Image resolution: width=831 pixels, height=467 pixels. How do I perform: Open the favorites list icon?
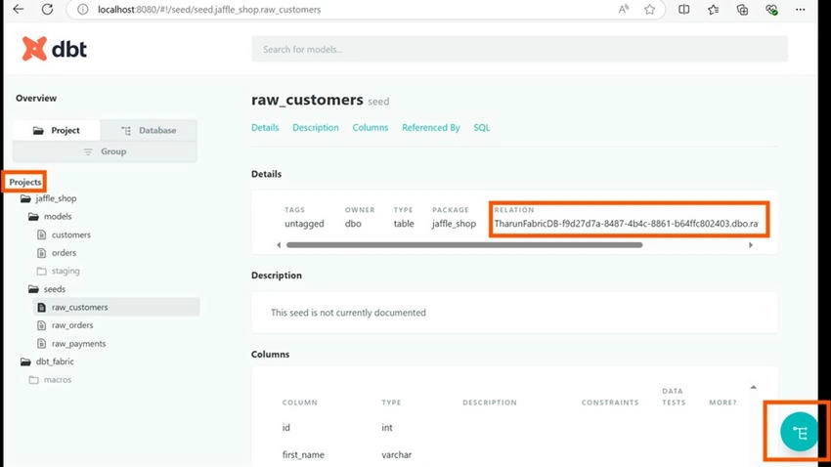coord(714,9)
